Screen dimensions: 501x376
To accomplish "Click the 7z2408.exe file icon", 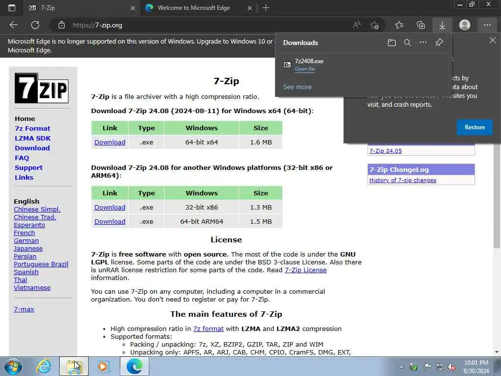I will pos(287,65).
